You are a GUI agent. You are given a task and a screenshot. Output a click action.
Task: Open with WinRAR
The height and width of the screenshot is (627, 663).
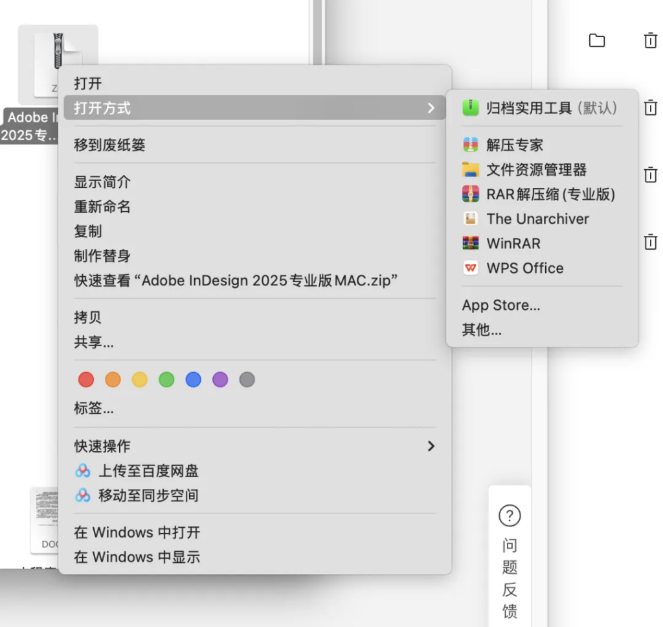pos(542,243)
